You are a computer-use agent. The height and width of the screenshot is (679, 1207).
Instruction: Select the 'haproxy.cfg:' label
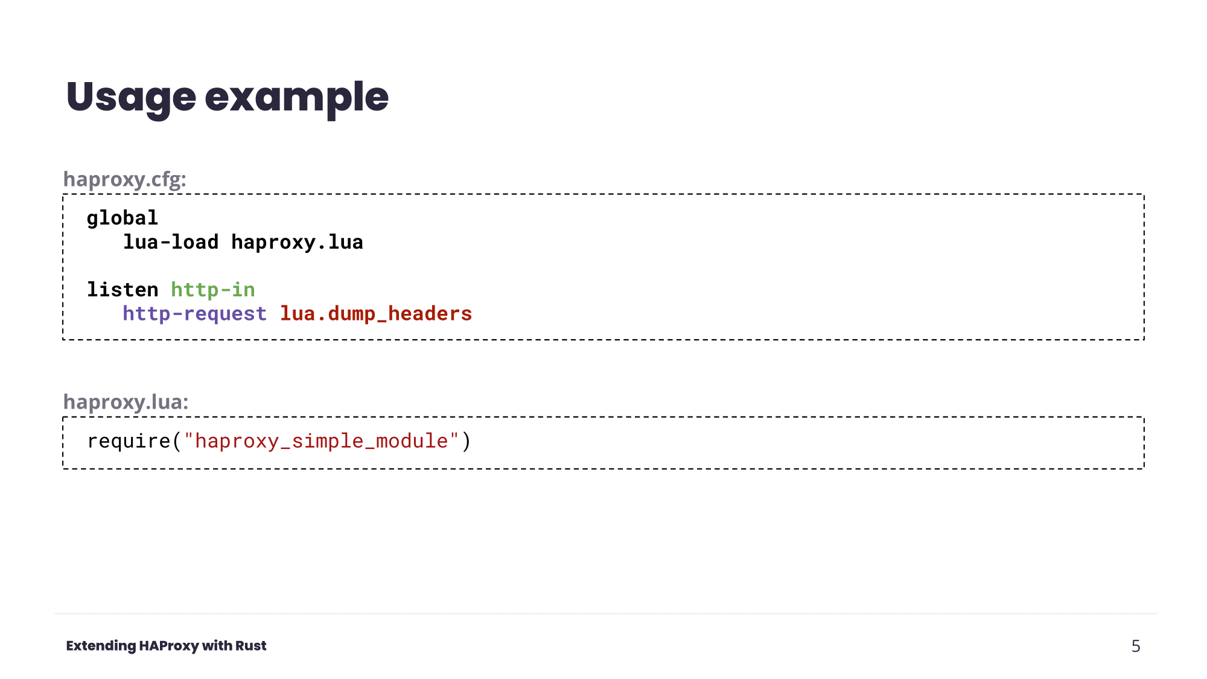pos(125,180)
